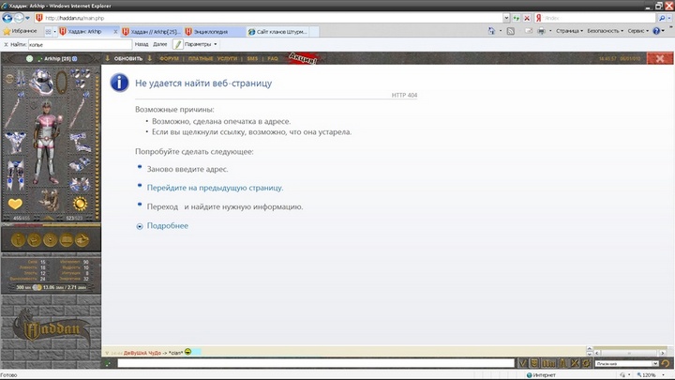Open the Страница dropdown menu
The width and height of the screenshot is (675, 380).
[x=570, y=31]
